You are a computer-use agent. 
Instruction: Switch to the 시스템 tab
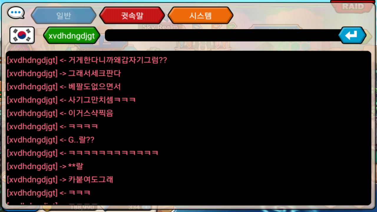tap(200, 16)
